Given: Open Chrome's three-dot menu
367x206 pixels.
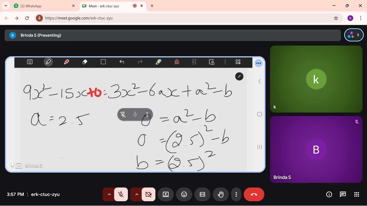Looking at the screenshot, I should 361,18.
